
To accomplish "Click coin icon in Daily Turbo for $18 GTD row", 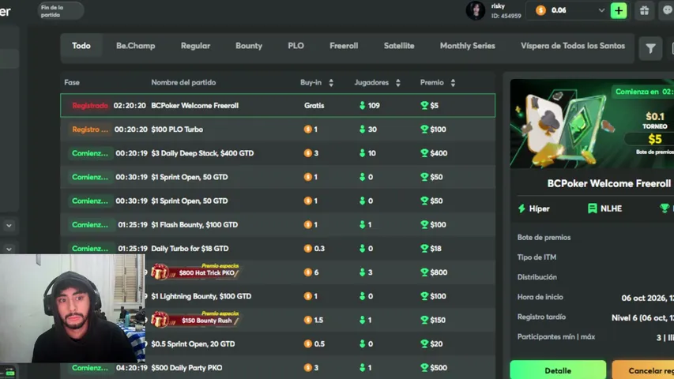I will pos(308,249).
